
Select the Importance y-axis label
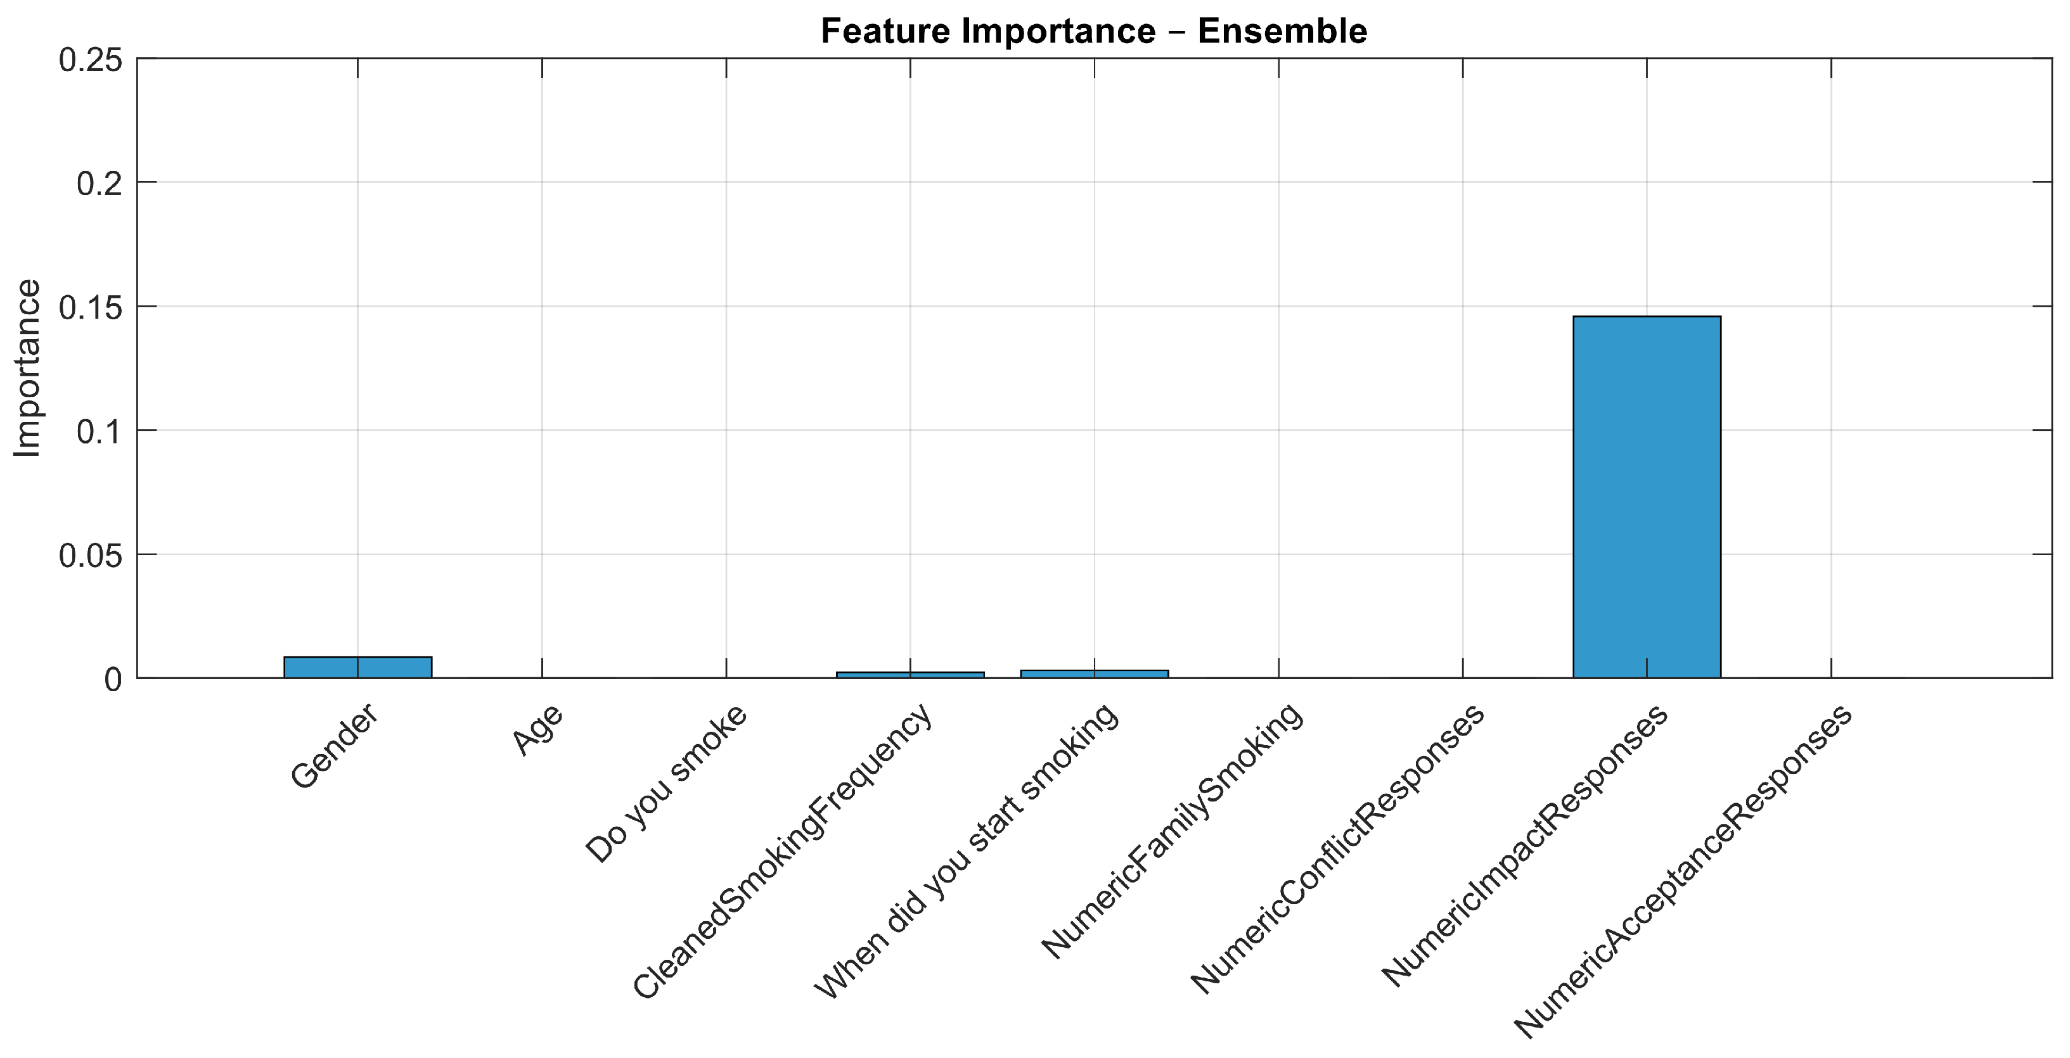click(27, 369)
